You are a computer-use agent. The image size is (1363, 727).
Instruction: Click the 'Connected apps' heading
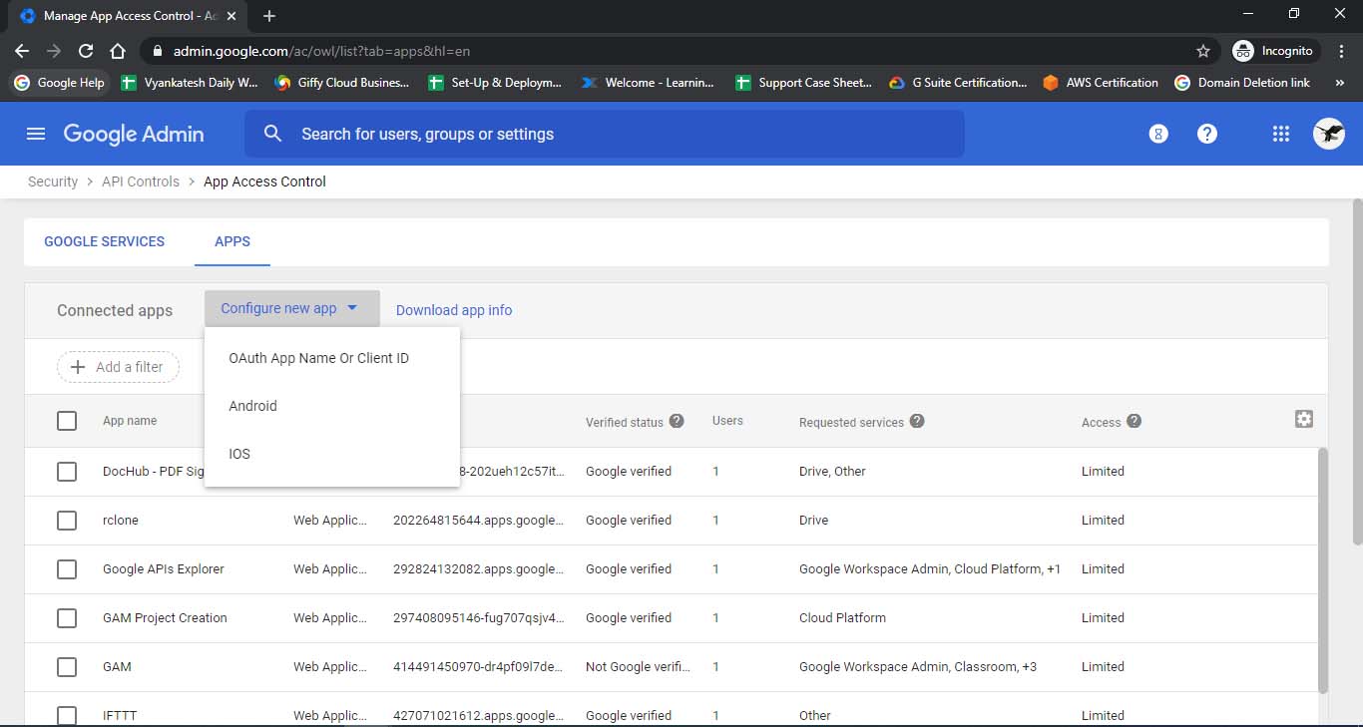[115, 310]
